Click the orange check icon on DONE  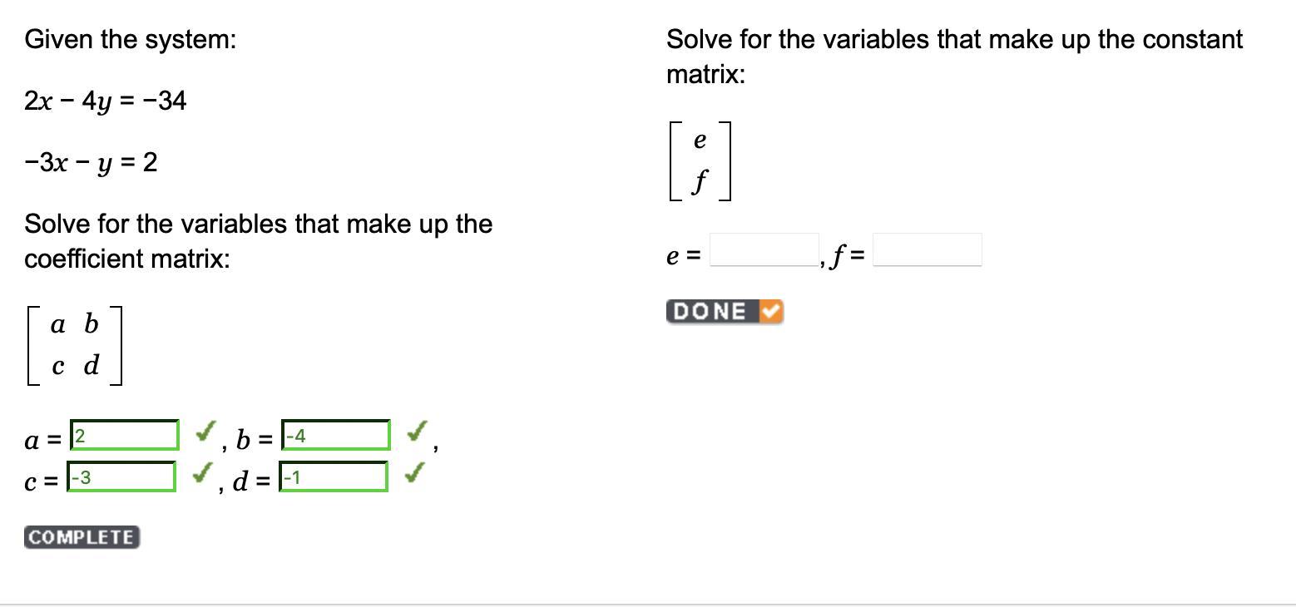click(x=771, y=312)
